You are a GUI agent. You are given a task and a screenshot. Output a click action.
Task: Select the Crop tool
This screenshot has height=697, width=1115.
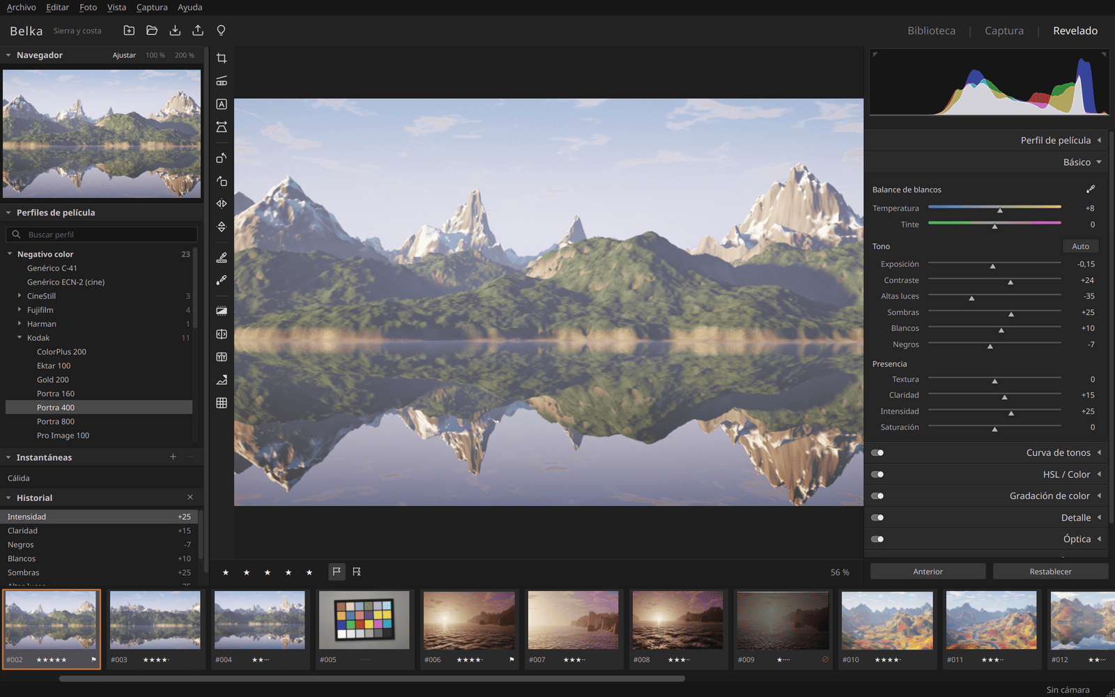(222, 58)
